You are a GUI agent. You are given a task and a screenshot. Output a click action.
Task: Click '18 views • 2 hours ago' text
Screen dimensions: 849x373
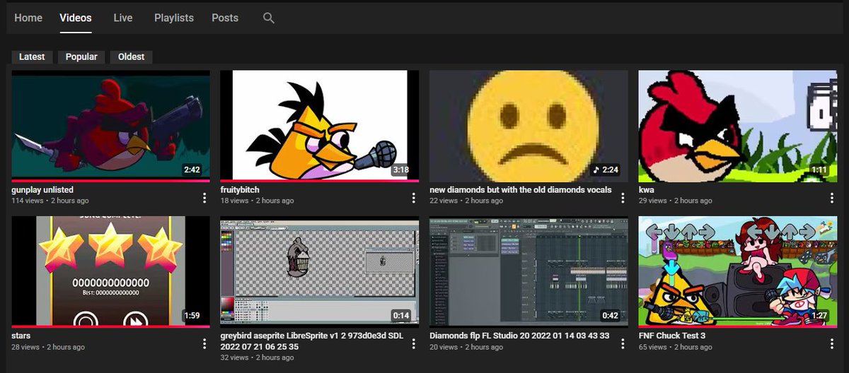[258, 201]
